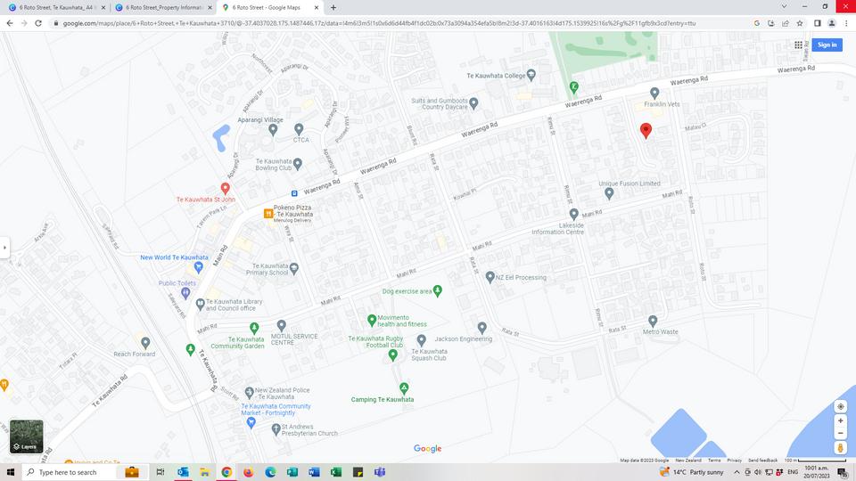
Task: Reload the current page
Action: (x=38, y=23)
